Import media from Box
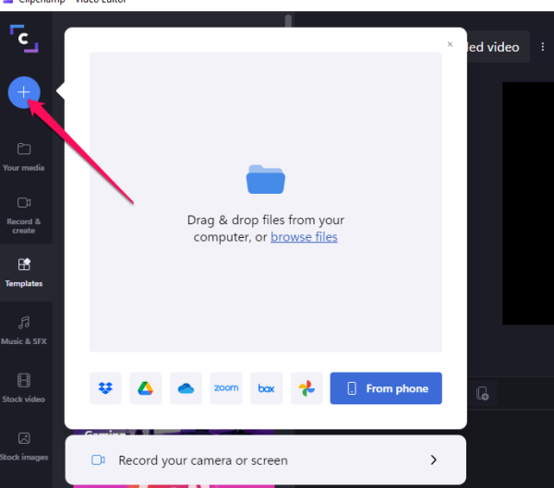Screen dimensions: 554x488 point(267,388)
